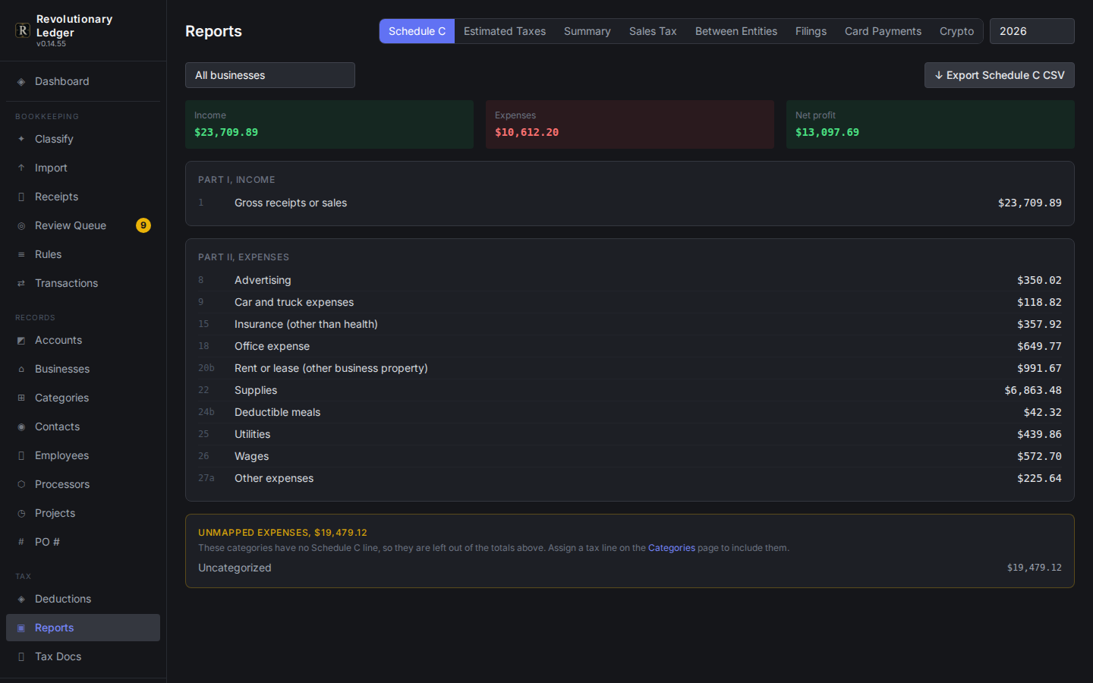Open the 2026 year selector

(1032, 31)
